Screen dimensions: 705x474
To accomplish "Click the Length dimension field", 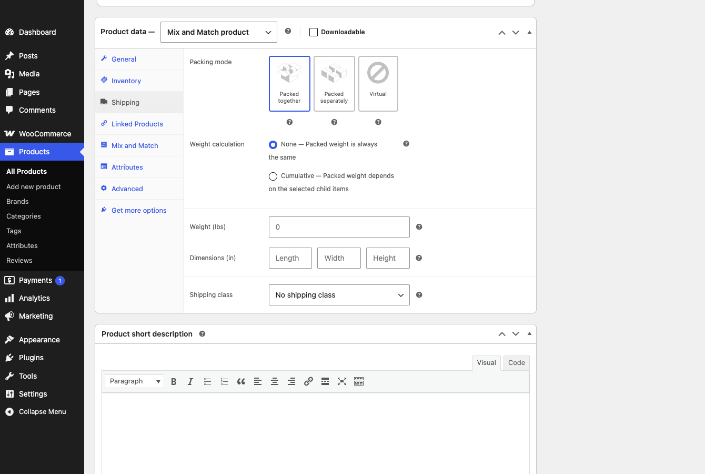I will [290, 258].
